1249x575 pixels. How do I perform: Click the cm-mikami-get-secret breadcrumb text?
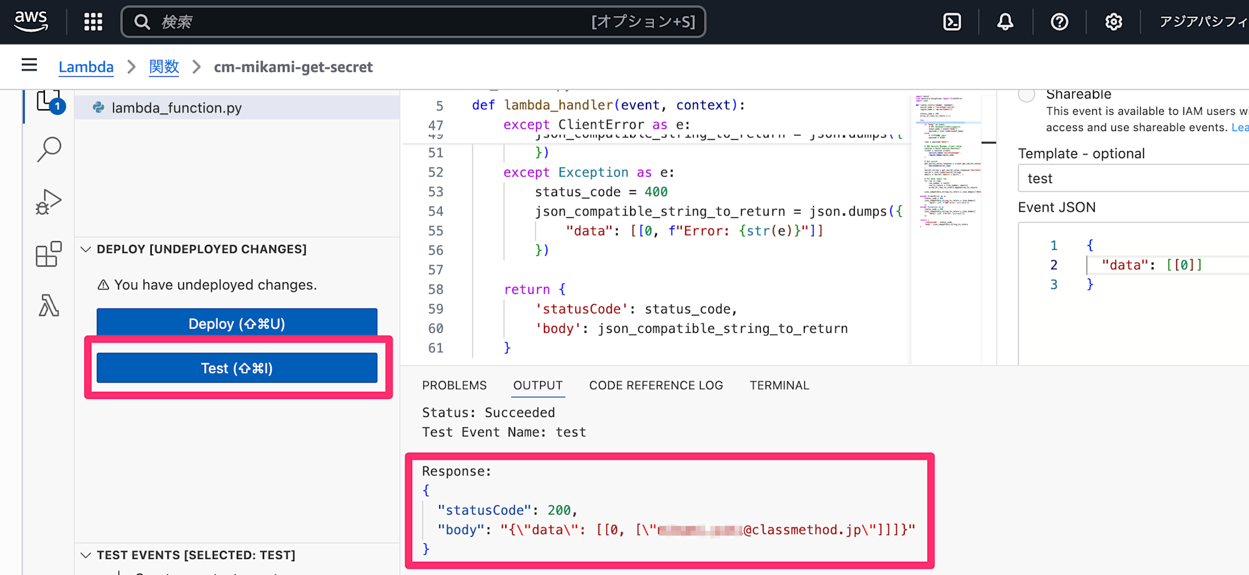(293, 67)
